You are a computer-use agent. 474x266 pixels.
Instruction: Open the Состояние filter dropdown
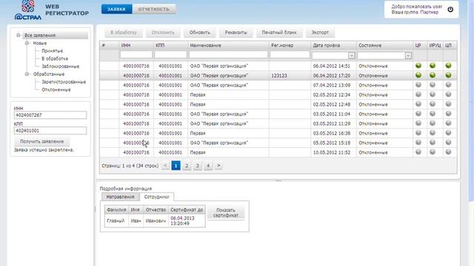[x=408, y=56]
